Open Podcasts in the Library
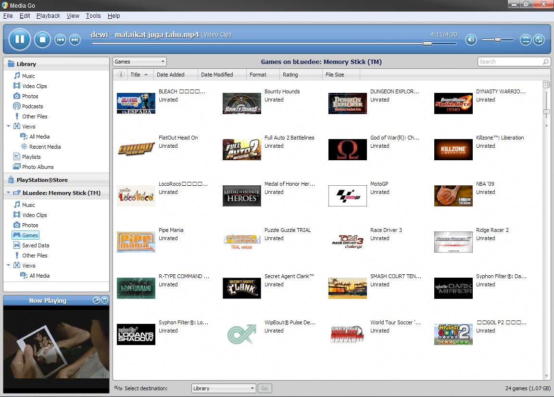Screen dimensions: 554x397 click(28, 106)
